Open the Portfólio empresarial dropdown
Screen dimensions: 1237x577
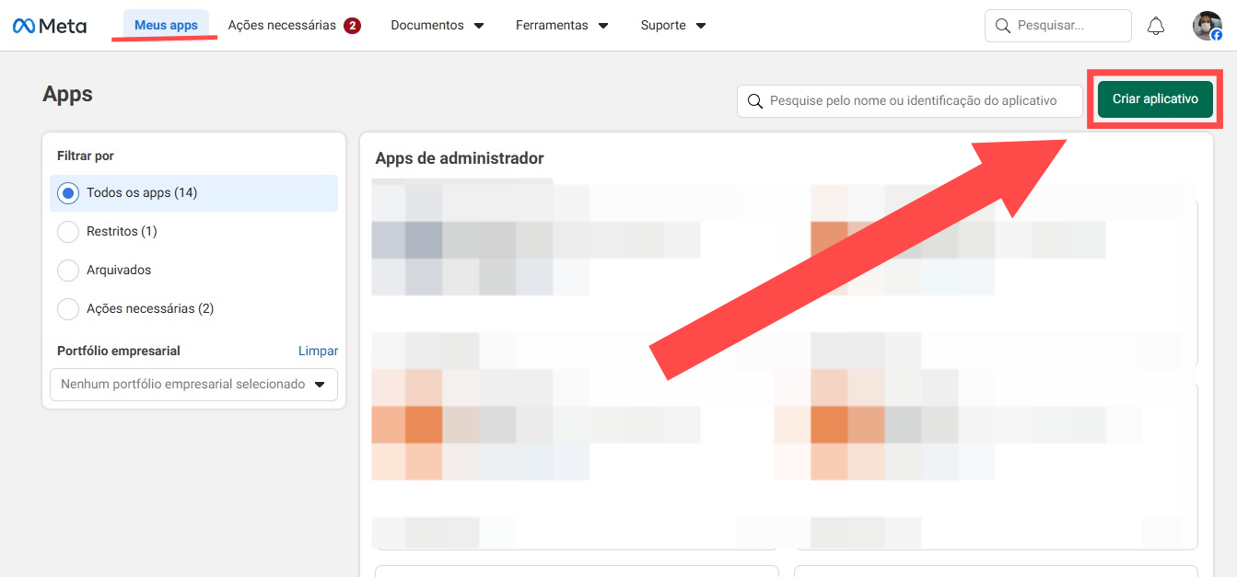pos(193,385)
